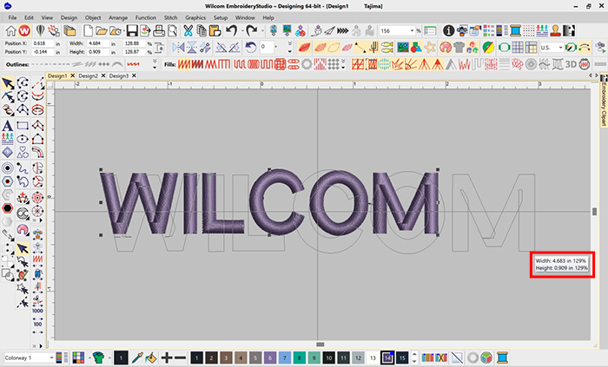Viewport: 608px width, 367px height.
Task: Select palette color 14
Action: [387, 357]
